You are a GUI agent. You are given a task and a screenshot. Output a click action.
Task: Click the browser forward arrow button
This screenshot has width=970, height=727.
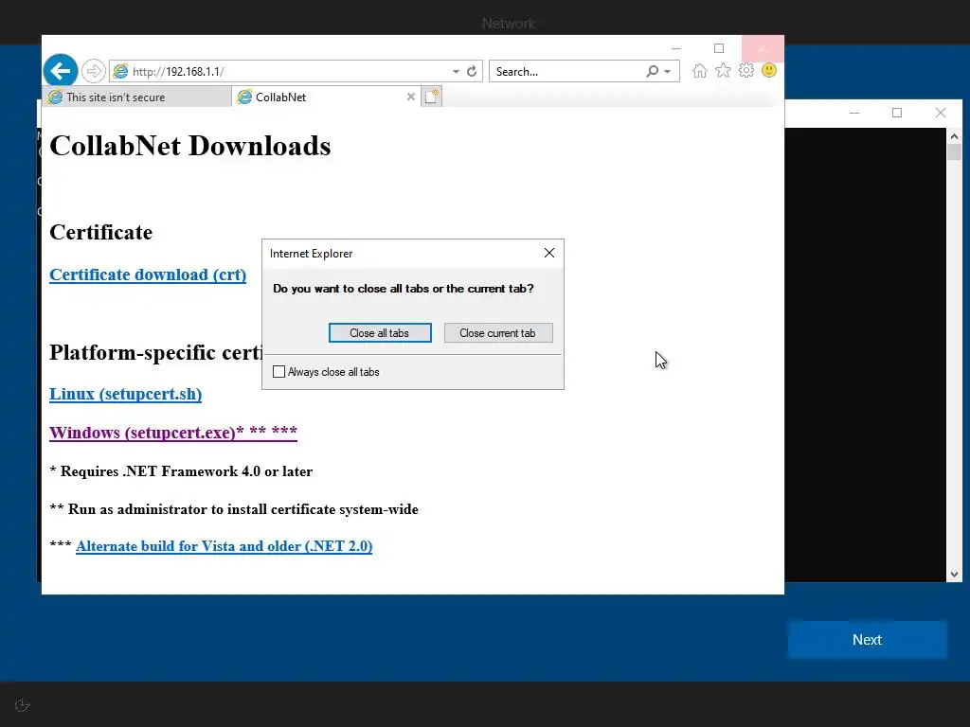94,71
